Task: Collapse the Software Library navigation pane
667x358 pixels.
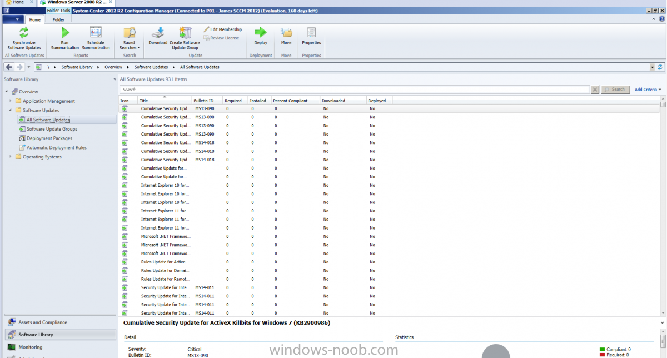Action: point(115,79)
